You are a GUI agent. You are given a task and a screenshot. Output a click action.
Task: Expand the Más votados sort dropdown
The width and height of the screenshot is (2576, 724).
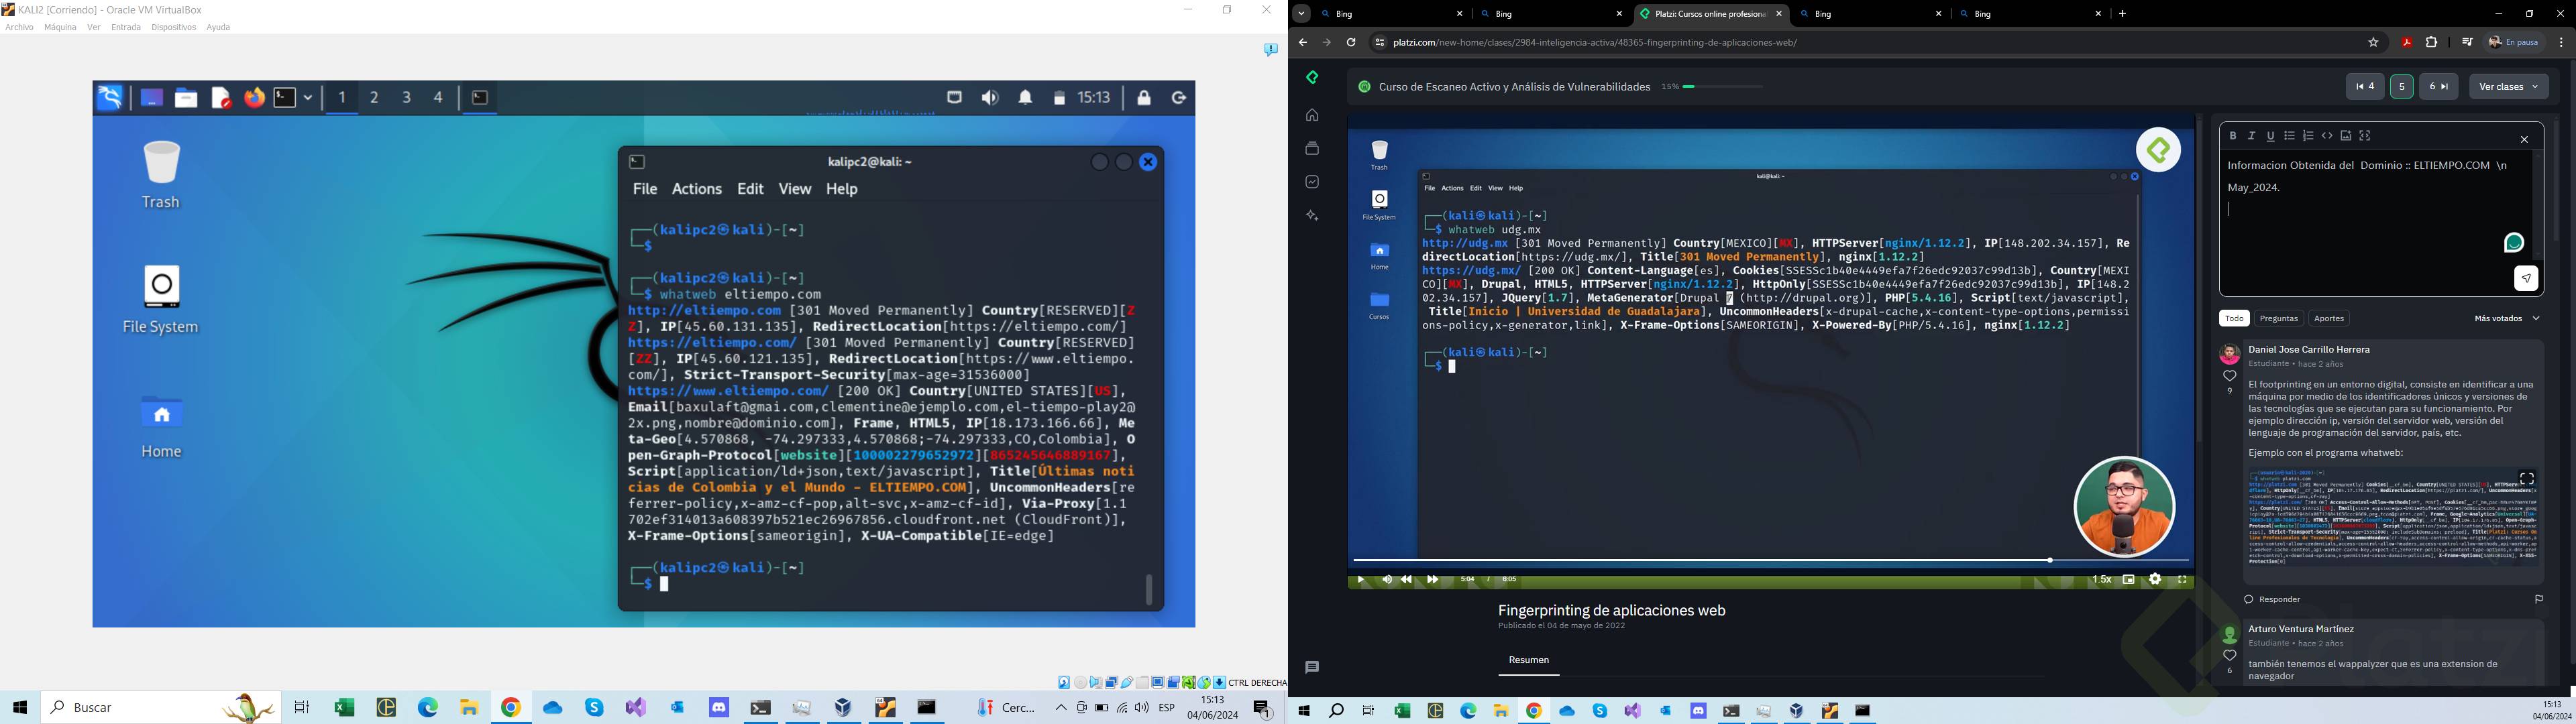pyautogui.click(x=2507, y=319)
